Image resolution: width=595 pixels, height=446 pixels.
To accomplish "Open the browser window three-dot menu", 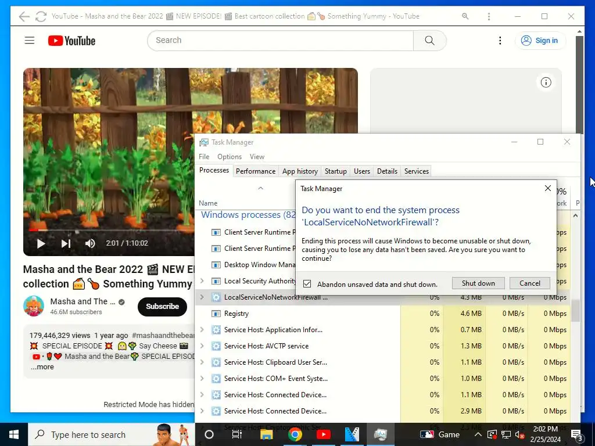I will (489, 16).
